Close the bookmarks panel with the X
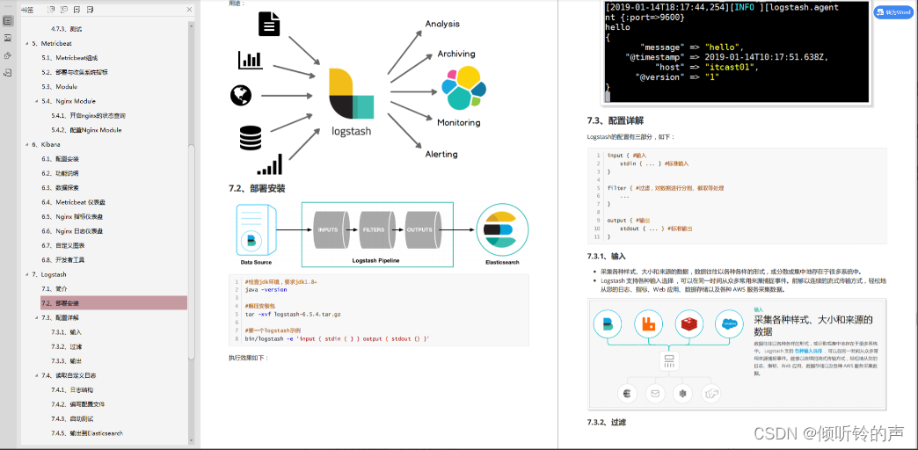 point(189,10)
